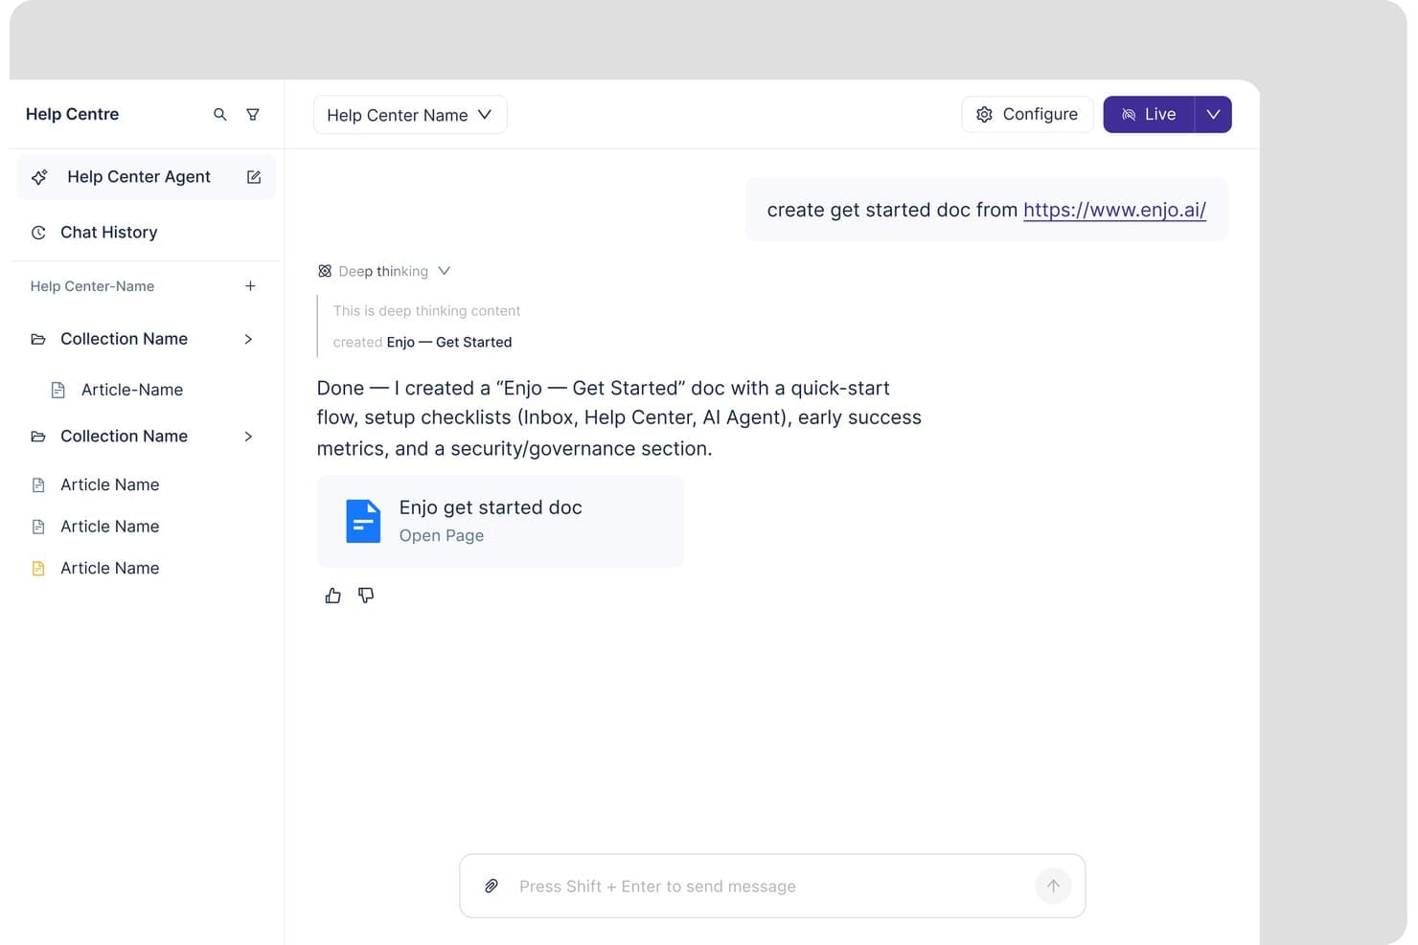Collapse the Deep thinking section
This screenshot has width=1418, height=945.
[x=444, y=271]
